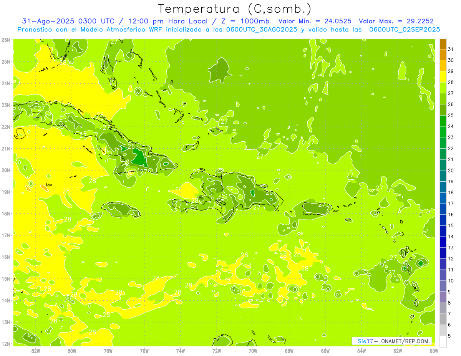Click the colorbar label "5"

pyautogui.click(x=449, y=336)
